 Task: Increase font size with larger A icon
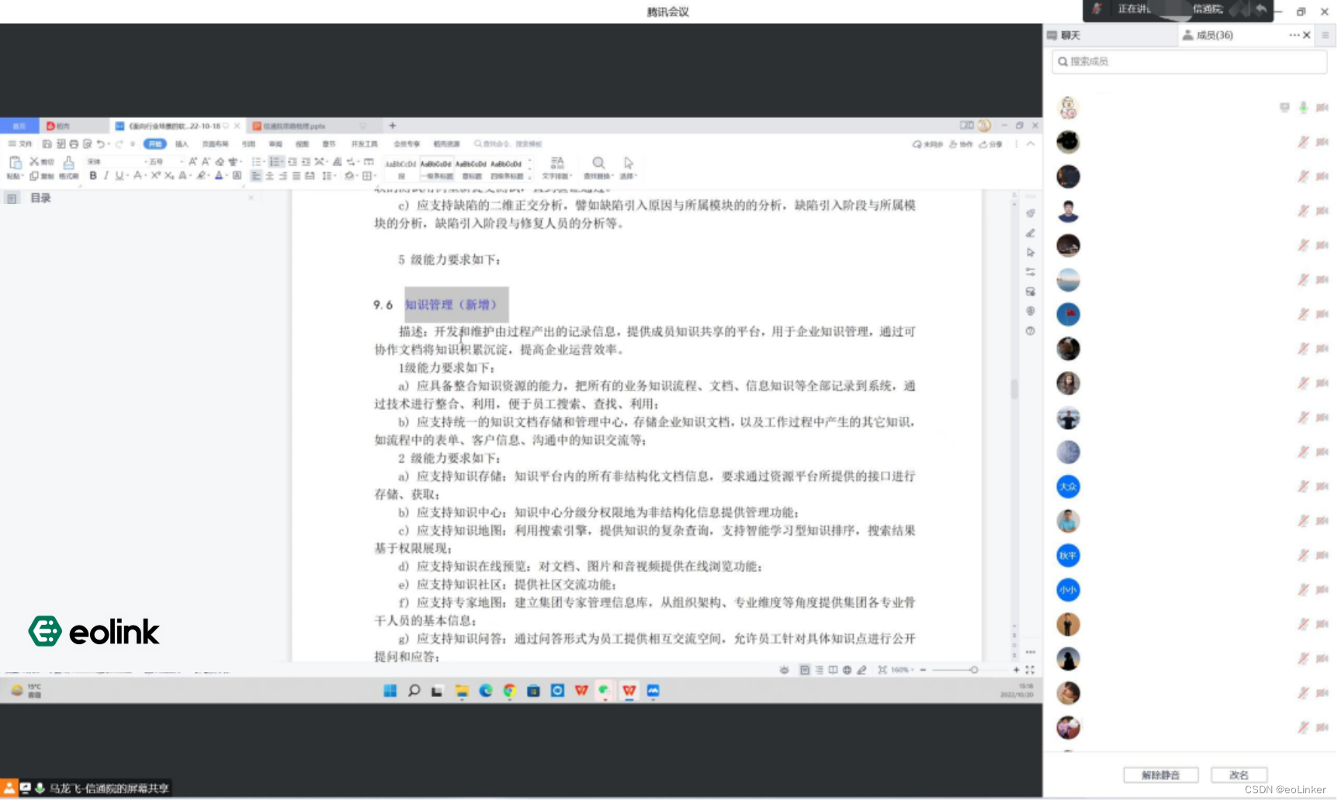pyautogui.click(x=193, y=161)
